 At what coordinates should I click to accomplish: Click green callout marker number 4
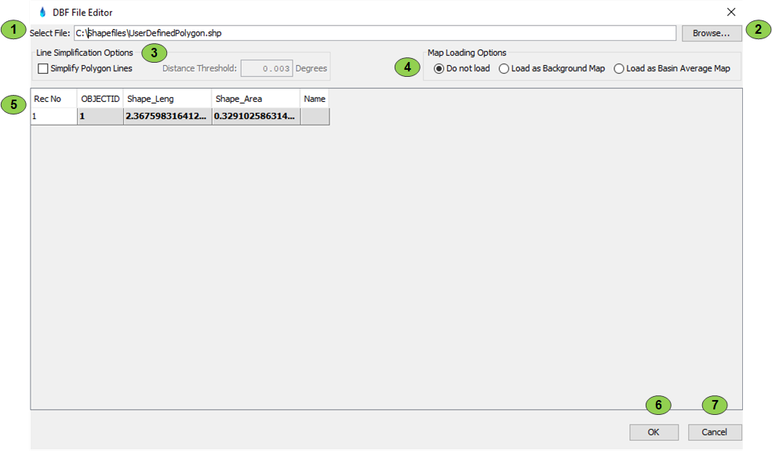pos(406,67)
